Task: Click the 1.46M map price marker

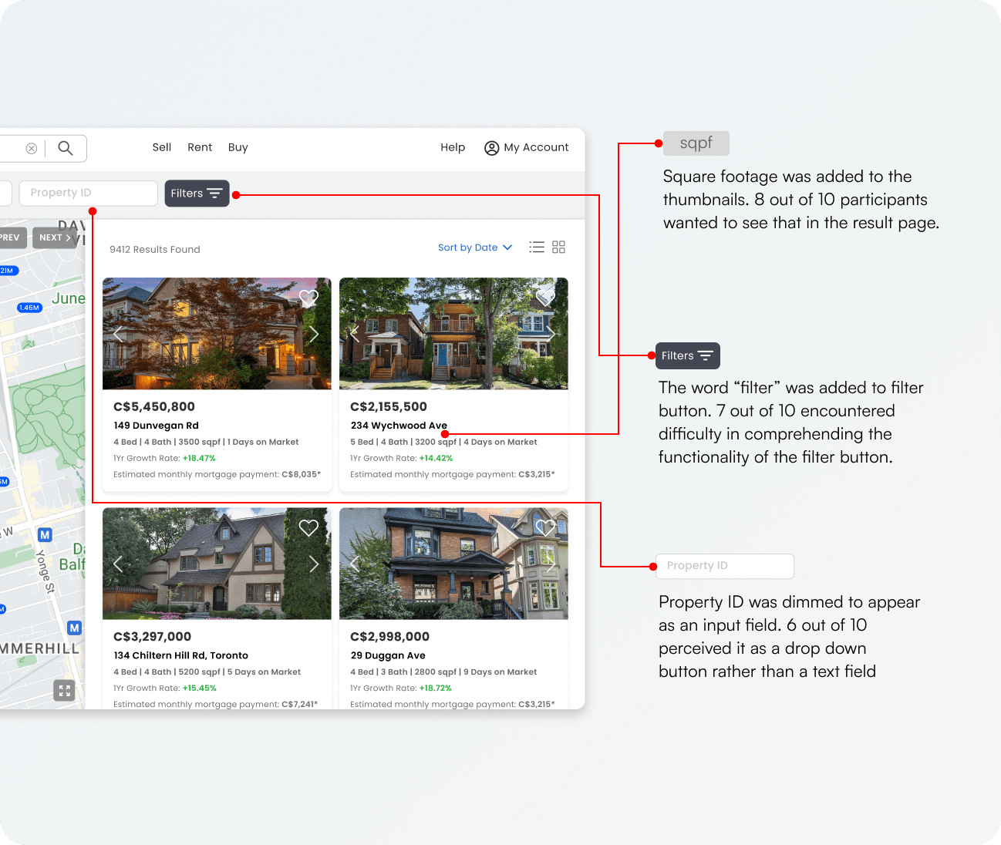Action: click(x=29, y=308)
